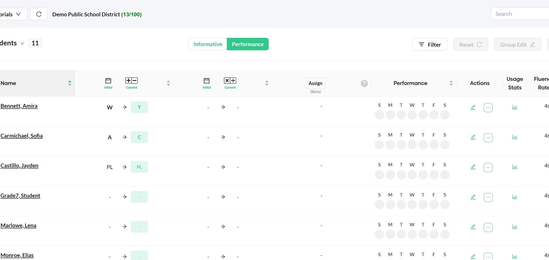Click Carmichael, Sofia's initial level A
The image size is (549, 260).
pos(110,137)
